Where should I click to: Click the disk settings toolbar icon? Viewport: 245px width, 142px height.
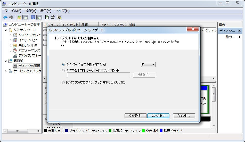(59, 17)
